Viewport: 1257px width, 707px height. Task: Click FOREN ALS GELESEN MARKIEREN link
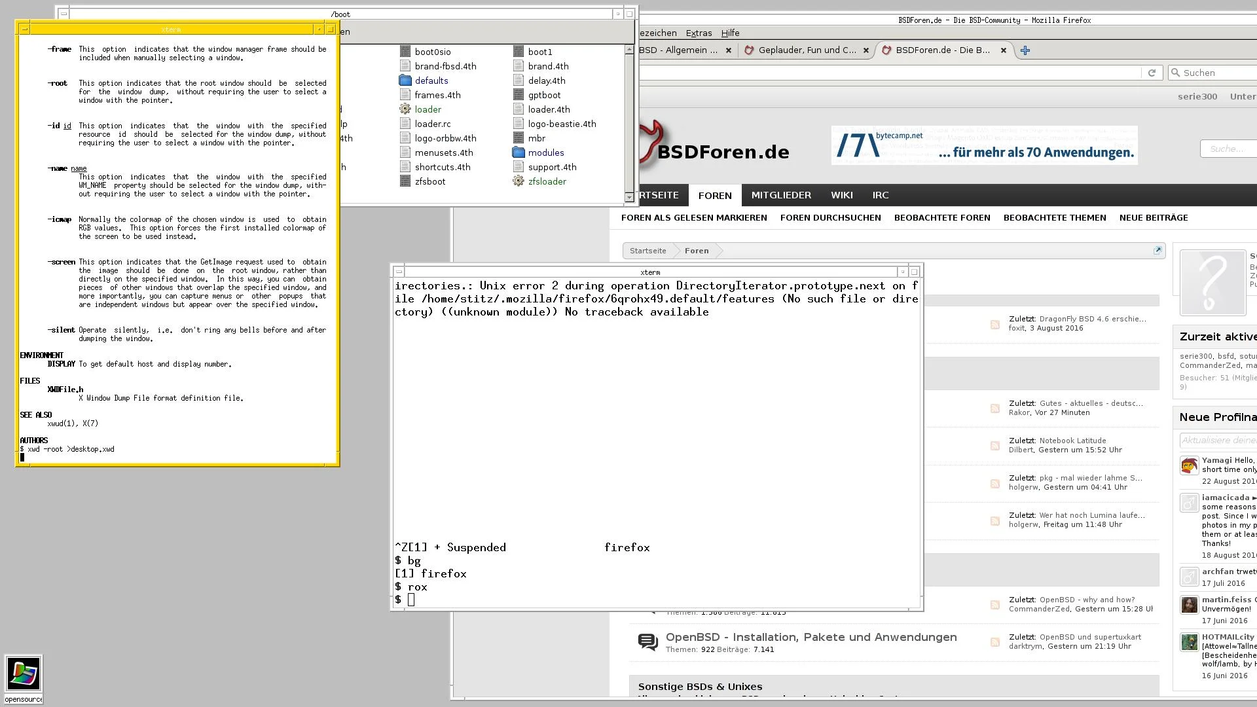(x=694, y=218)
